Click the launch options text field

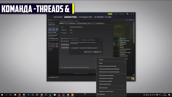[86, 48]
